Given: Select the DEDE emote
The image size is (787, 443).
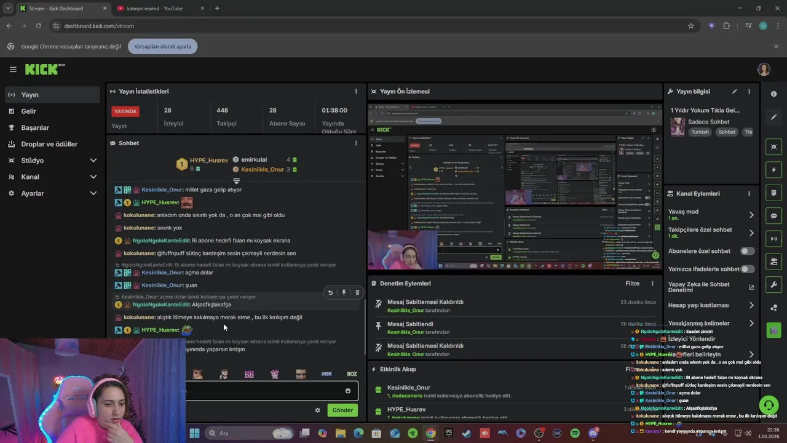Looking at the screenshot, I should pos(326,374).
